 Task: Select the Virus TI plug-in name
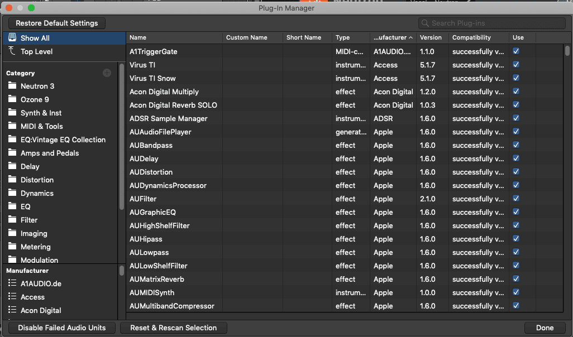(x=142, y=65)
